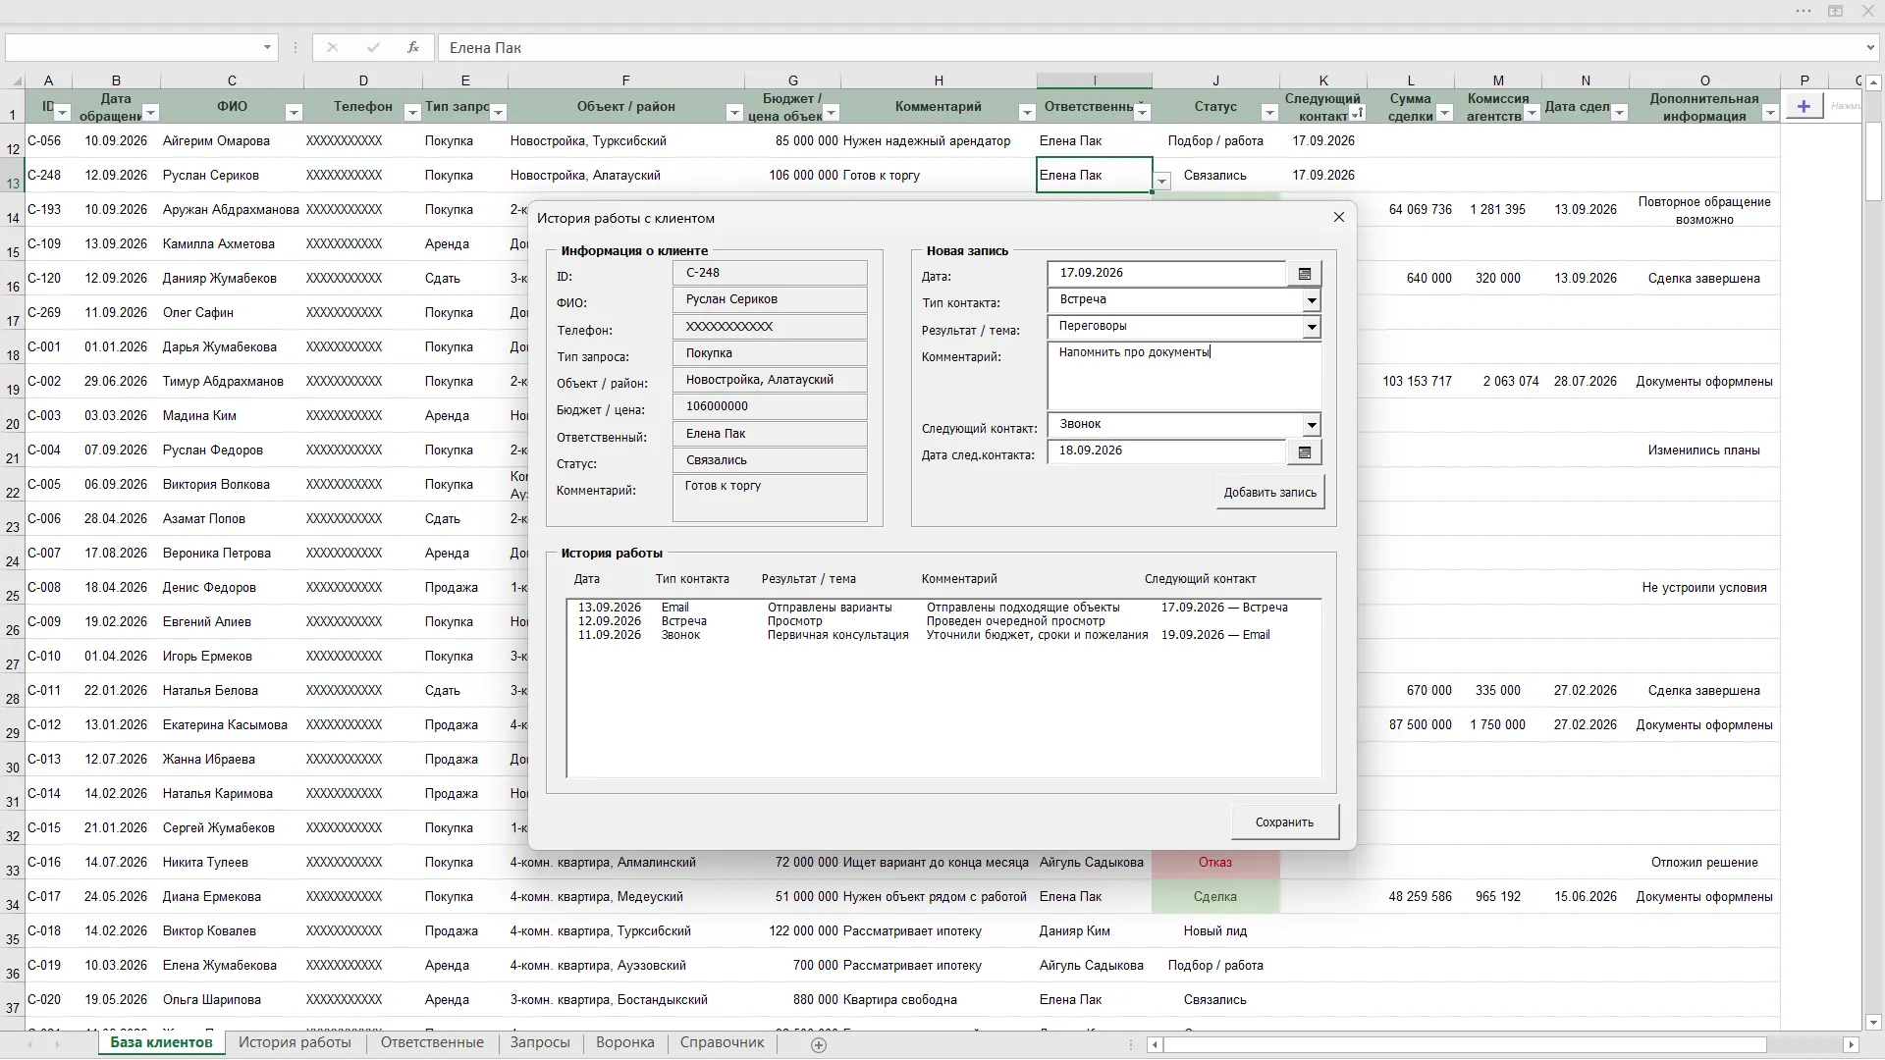
Task: Click the confirm checkmark in formula bar
Action: tap(373, 47)
